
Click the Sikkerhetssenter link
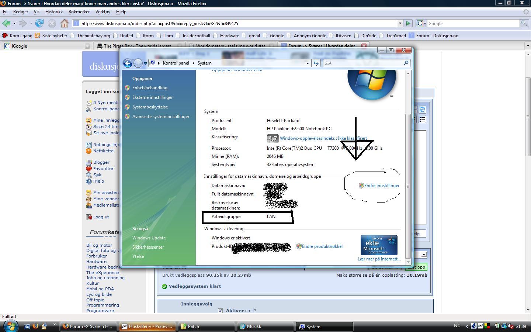pyautogui.click(x=148, y=247)
